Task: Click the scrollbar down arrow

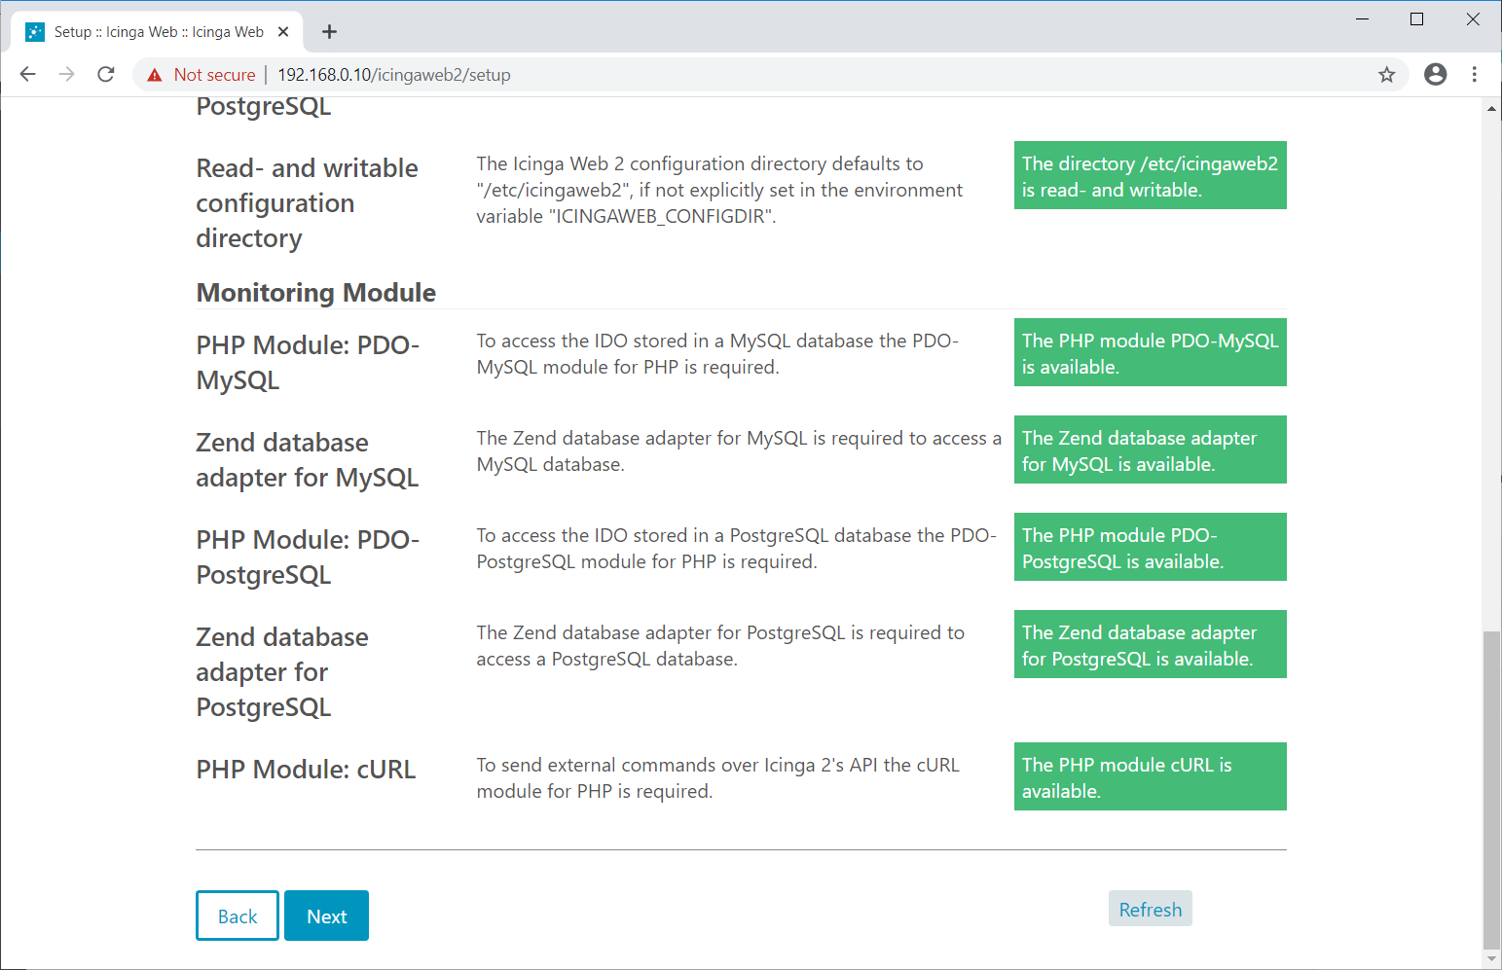Action: tap(1491, 958)
